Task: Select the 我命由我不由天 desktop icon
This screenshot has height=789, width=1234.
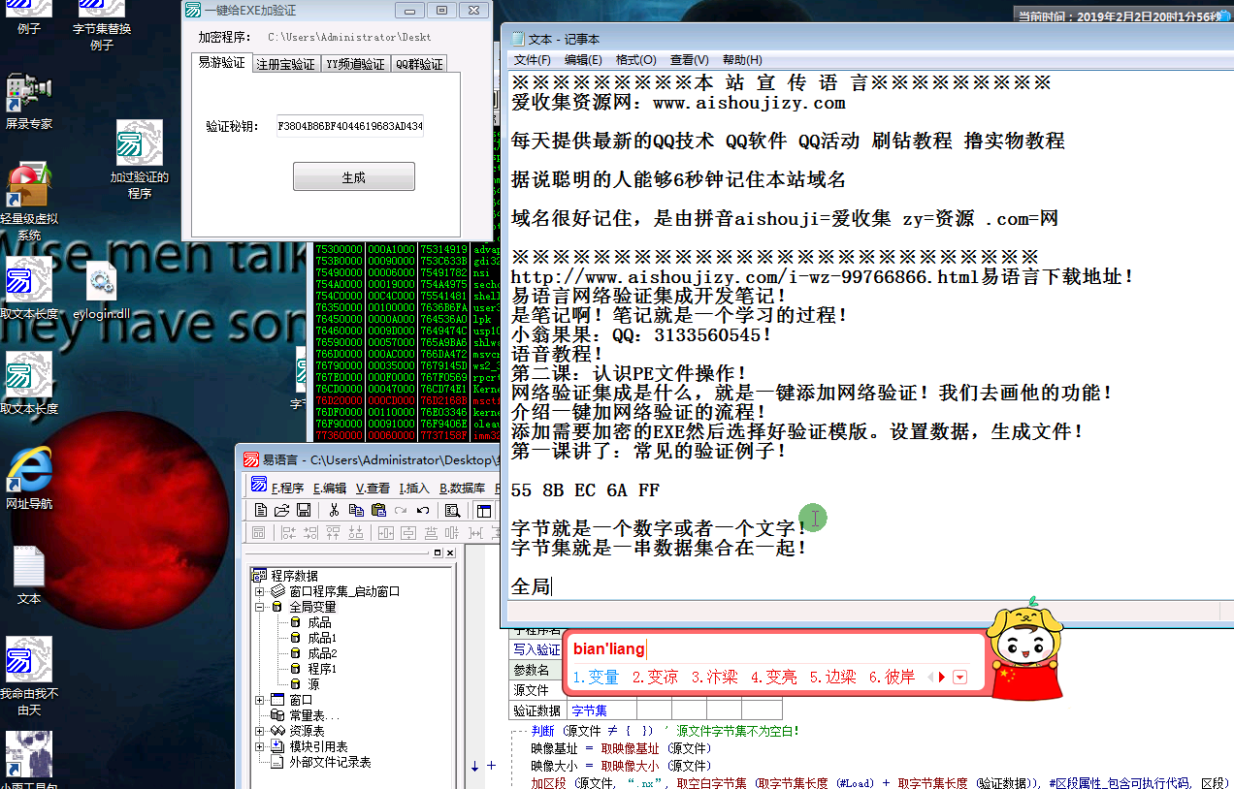Action: click(29, 677)
